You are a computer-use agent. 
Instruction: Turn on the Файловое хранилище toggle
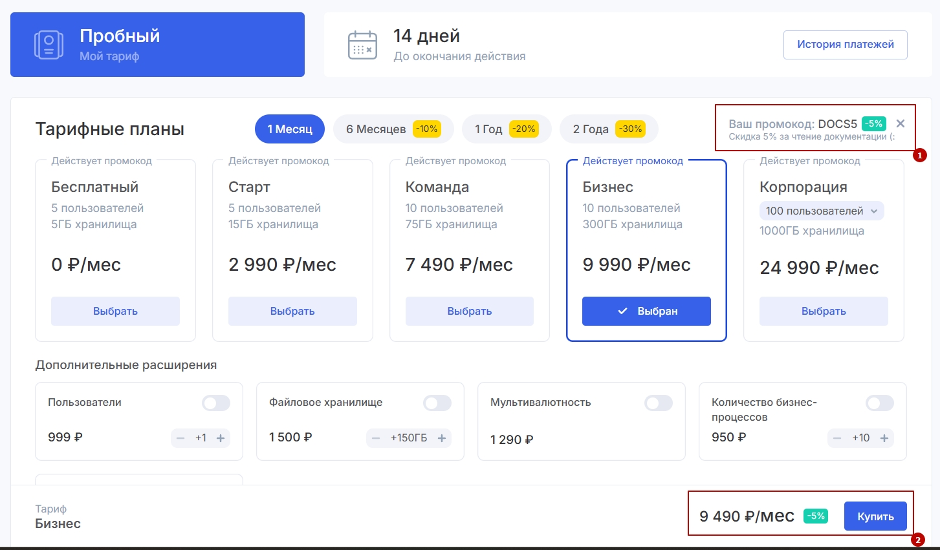437,403
